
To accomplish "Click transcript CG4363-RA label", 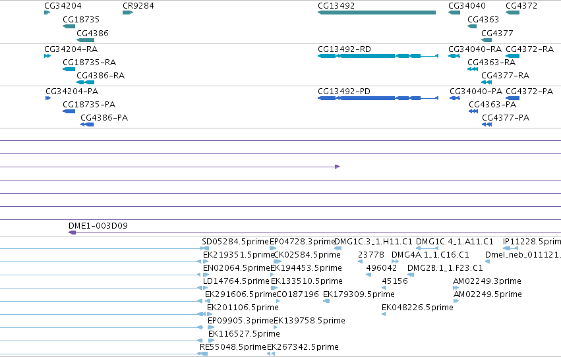I will [491, 62].
